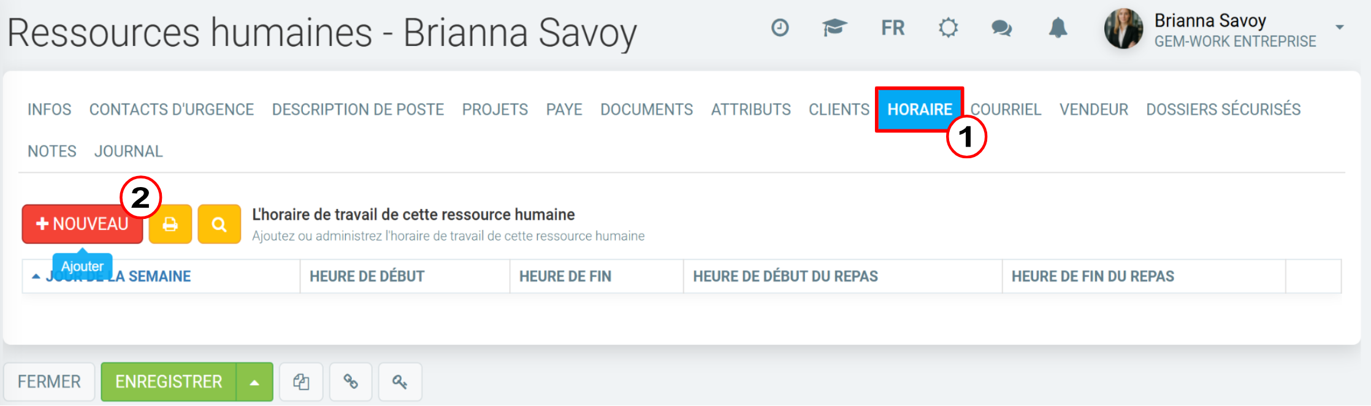Open the DOSSIERS SÉCURISÉS tab

(x=1223, y=110)
